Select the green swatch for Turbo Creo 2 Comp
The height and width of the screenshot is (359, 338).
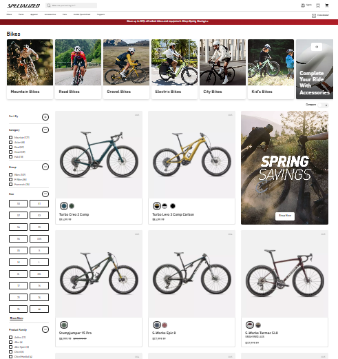pyautogui.click(x=72, y=206)
